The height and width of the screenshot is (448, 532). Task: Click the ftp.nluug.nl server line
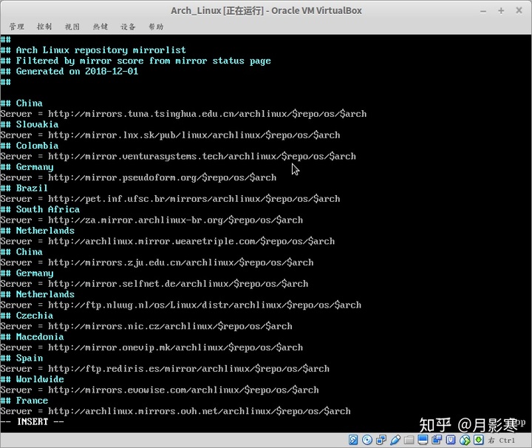[x=181, y=305]
